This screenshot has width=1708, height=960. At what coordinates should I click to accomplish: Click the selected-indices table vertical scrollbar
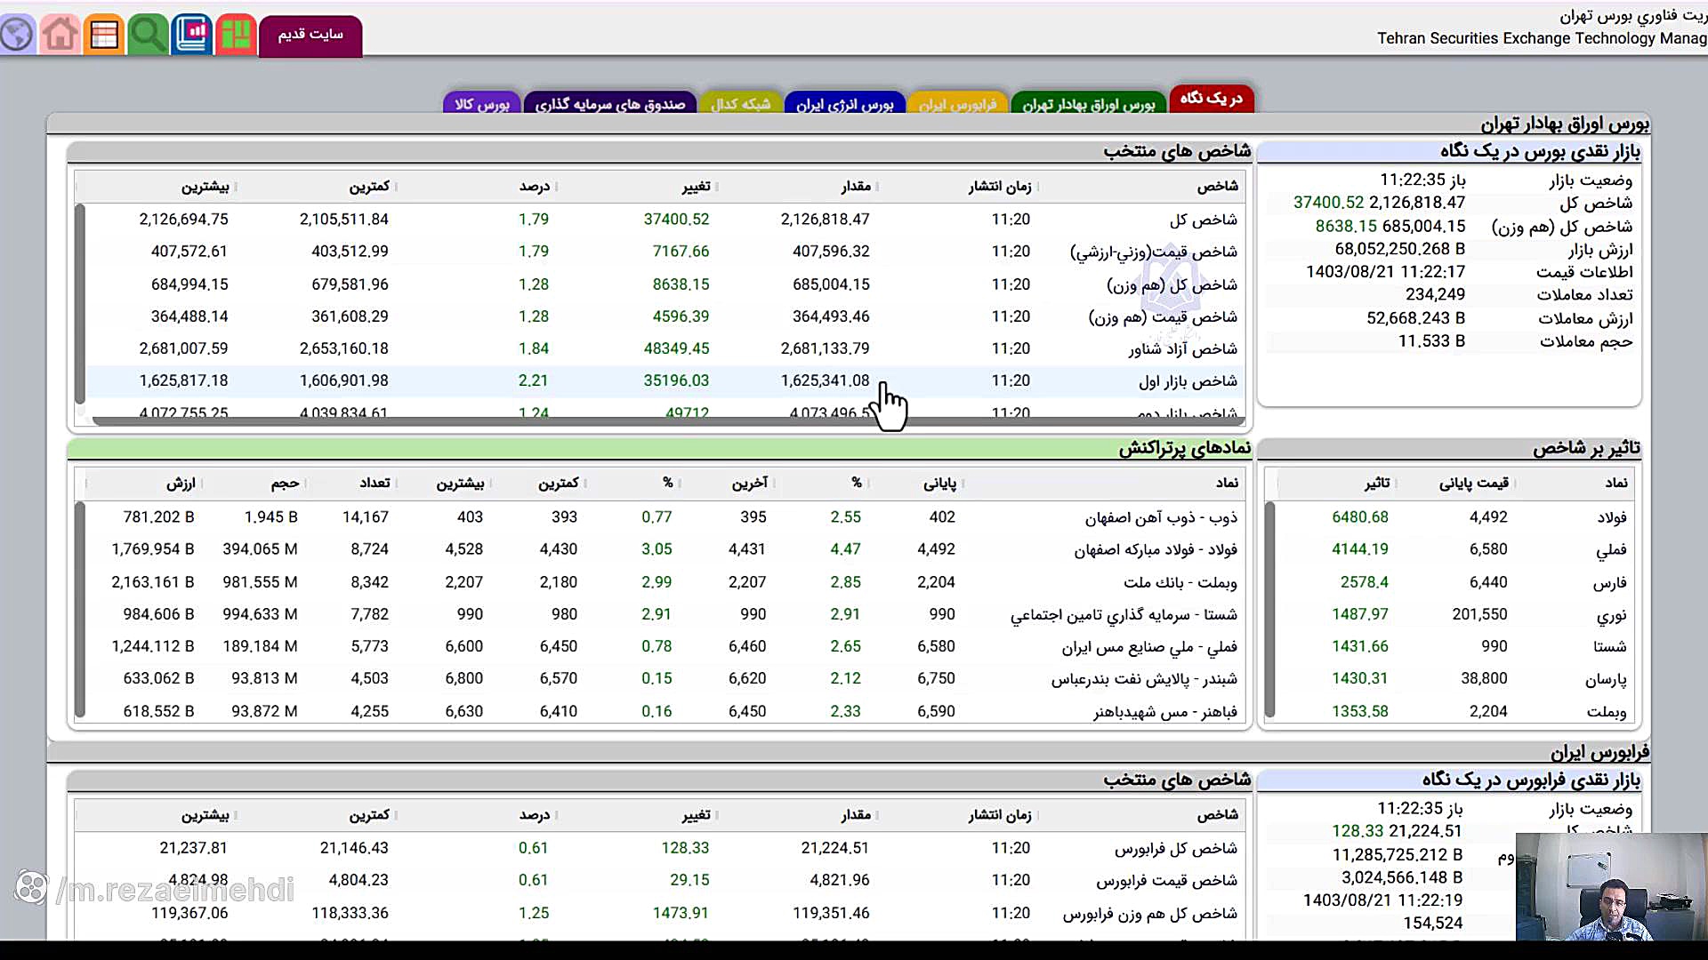point(80,302)
